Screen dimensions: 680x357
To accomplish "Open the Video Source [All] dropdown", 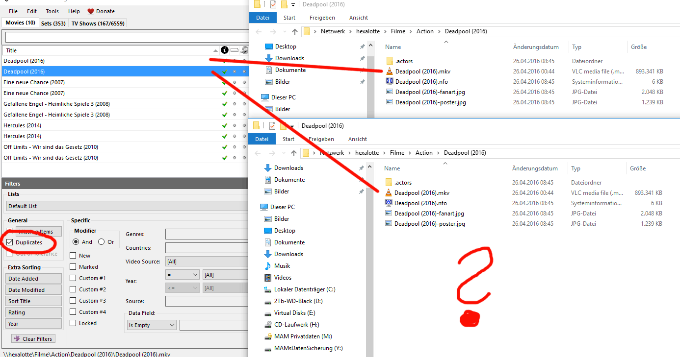I will 207,262.
